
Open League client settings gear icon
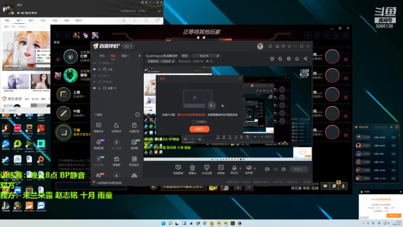tap(340, 28)
